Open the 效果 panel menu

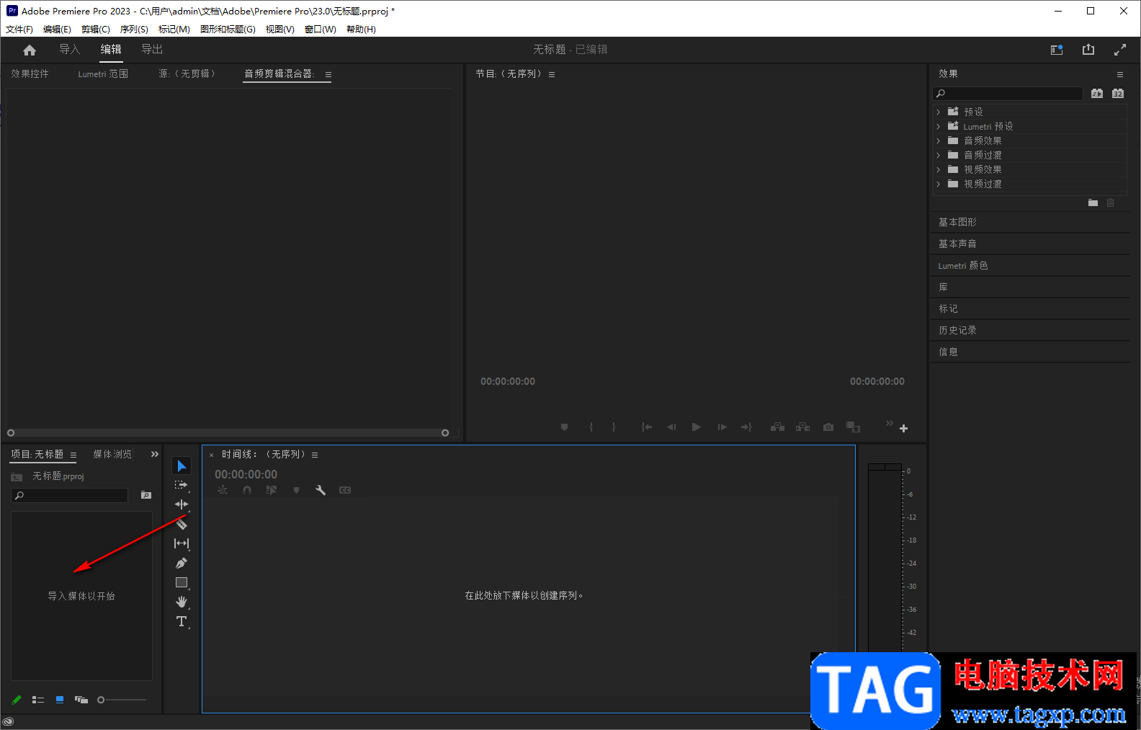[x=1120, y=74]
